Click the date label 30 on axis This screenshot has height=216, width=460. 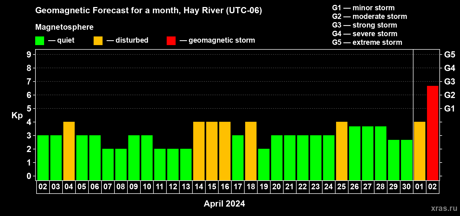[x=406, y=187]
